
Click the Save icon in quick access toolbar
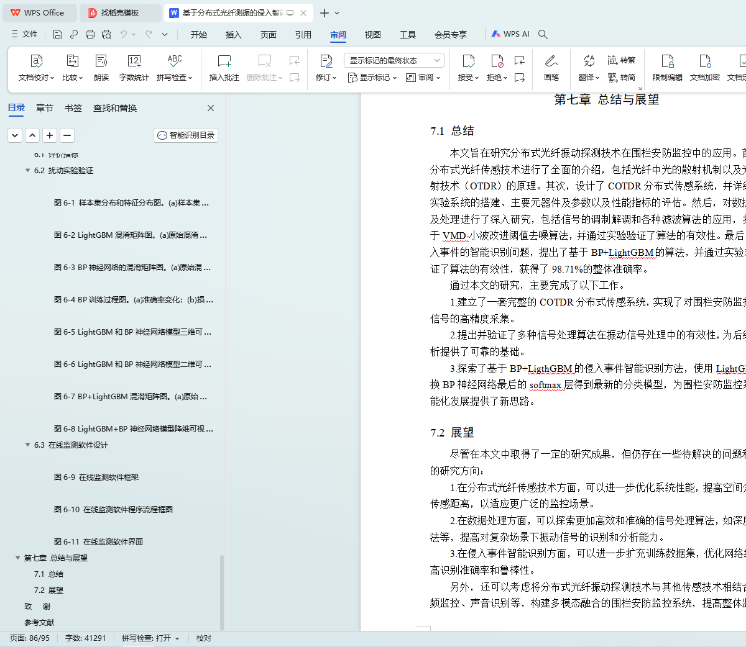tap(58, 34)
